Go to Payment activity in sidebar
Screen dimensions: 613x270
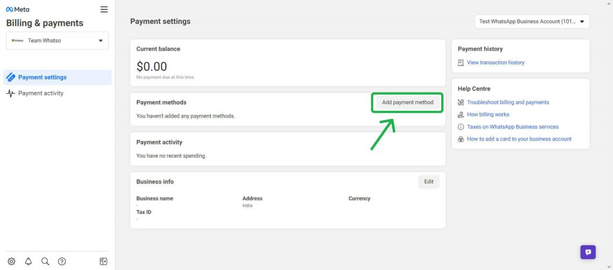41,93
